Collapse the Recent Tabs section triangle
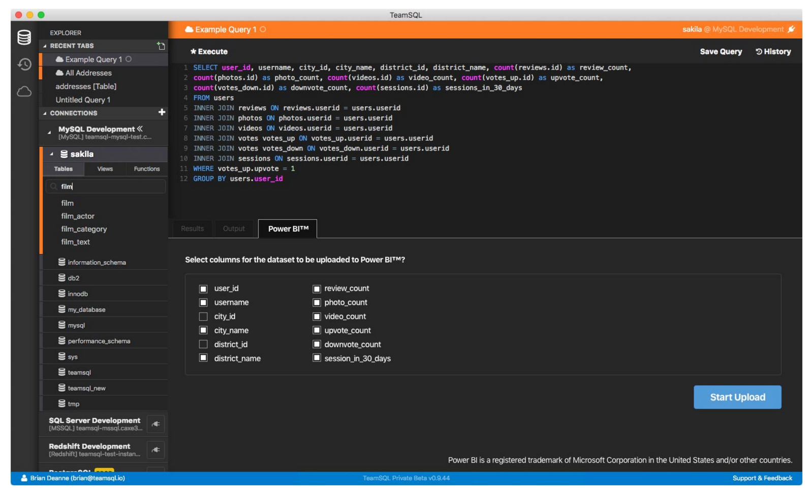This screenshot has height=495, width=809. (x=45, y=46)
